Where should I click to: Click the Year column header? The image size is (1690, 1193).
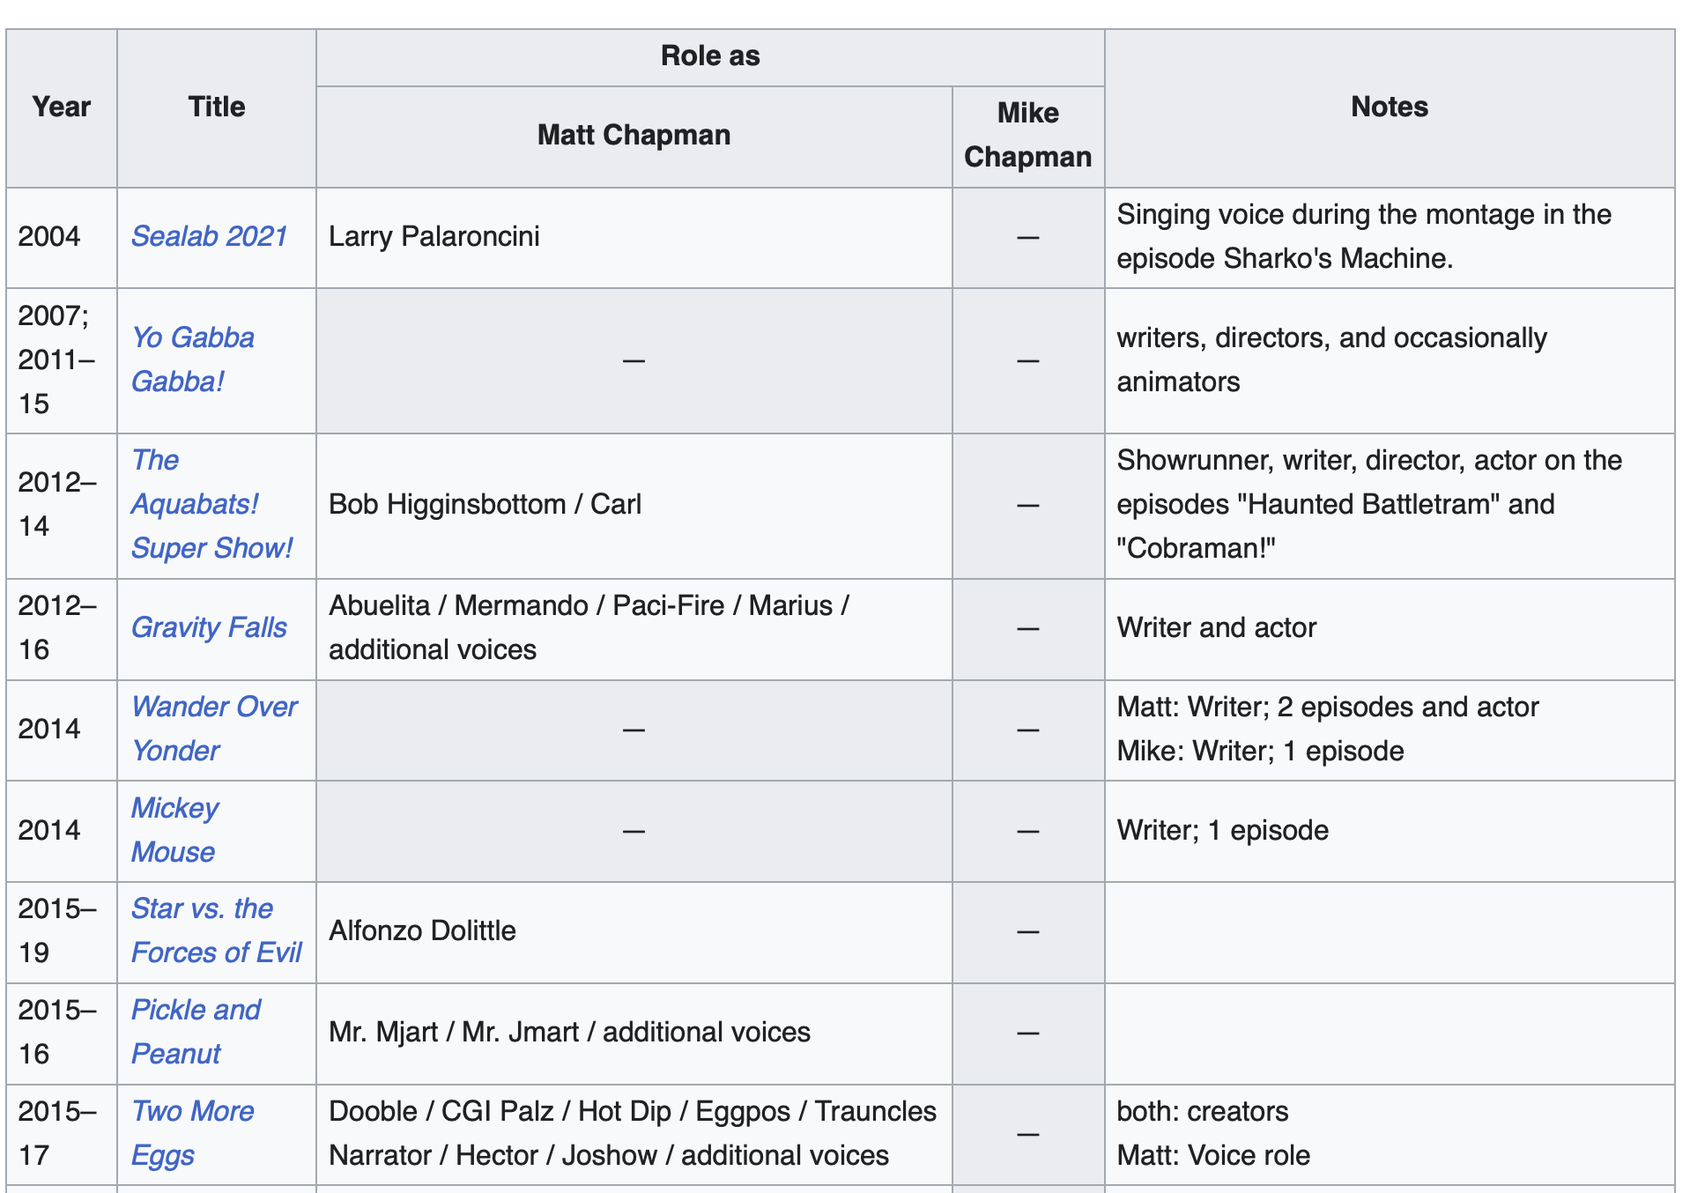click(62, 107)
